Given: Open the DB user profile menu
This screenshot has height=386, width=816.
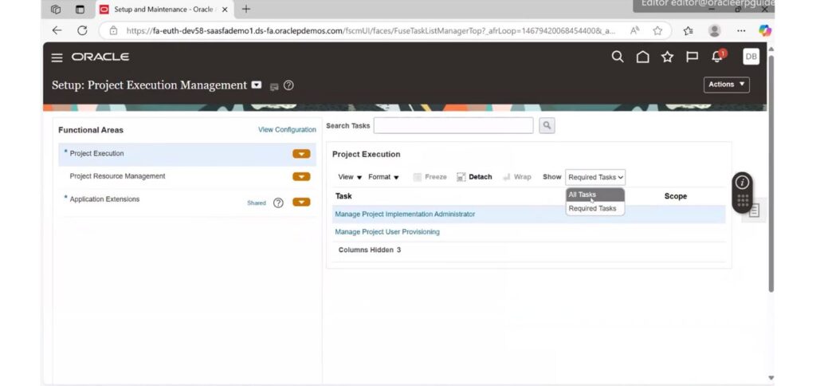Looking at the screenshot, I should (x=751, y=57).
